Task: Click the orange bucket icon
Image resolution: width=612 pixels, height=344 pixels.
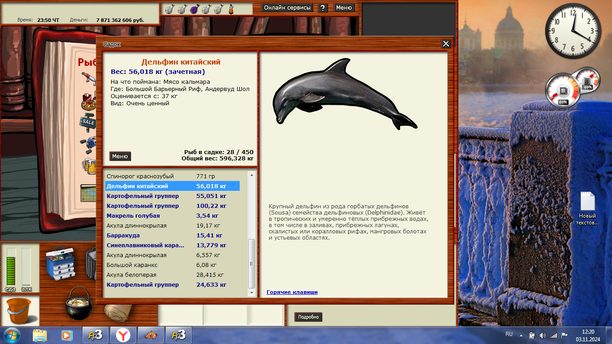Action: pyautogui.click(x=19, y=310)
